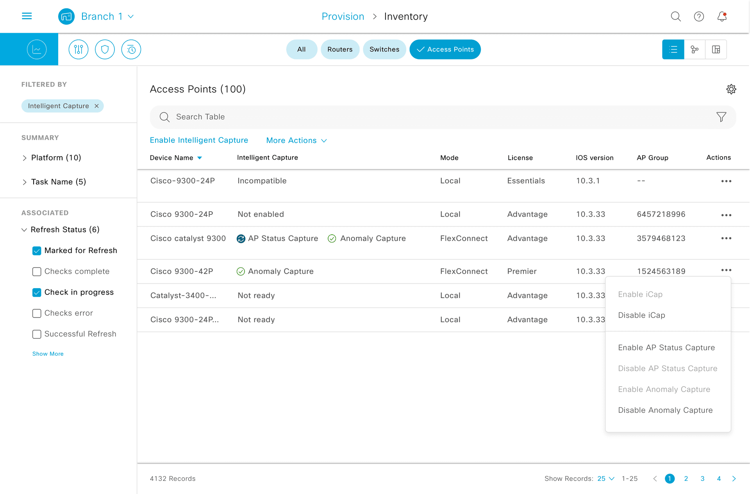Change Show Records count dropdown

(606, 479)
